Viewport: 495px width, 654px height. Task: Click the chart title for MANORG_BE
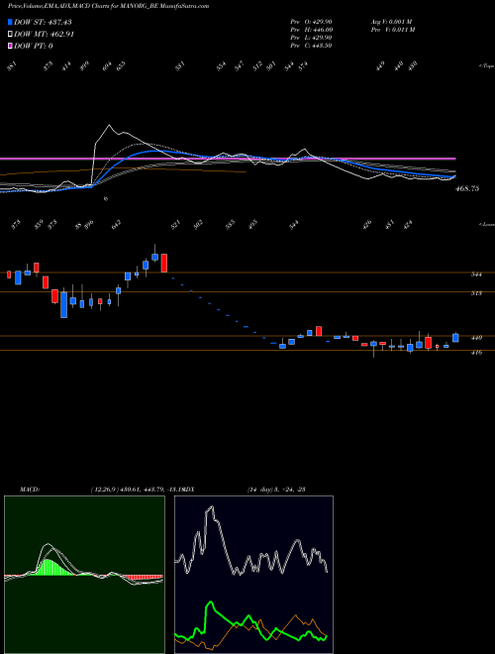tap(108, 6)
